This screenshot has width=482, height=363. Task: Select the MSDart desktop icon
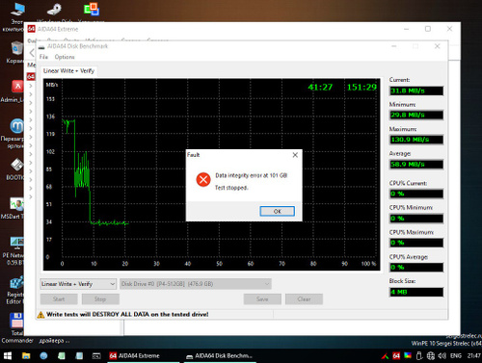pos(16,204)
